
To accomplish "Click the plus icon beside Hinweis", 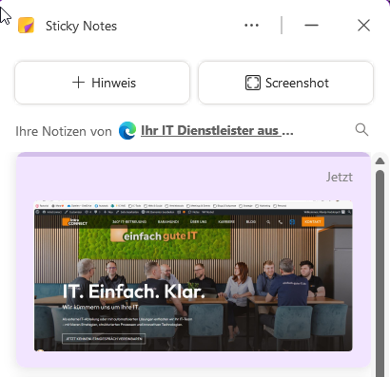I will pyautogui.click(x=78, y=83).
